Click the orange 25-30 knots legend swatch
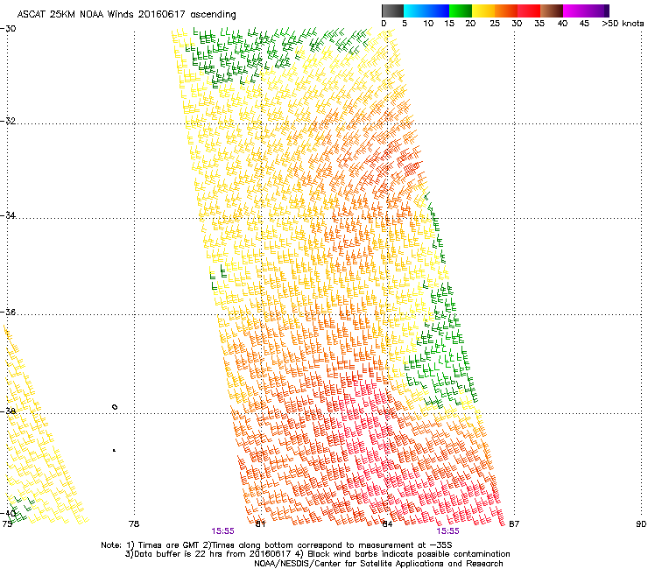Screen dimensions: 648x569 506,11
